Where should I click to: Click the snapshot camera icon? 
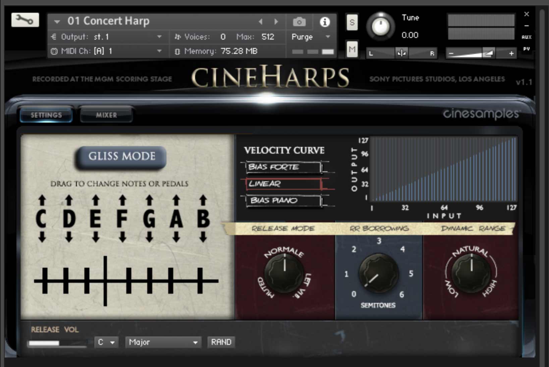pyautogui.click(x=299, y=21)
